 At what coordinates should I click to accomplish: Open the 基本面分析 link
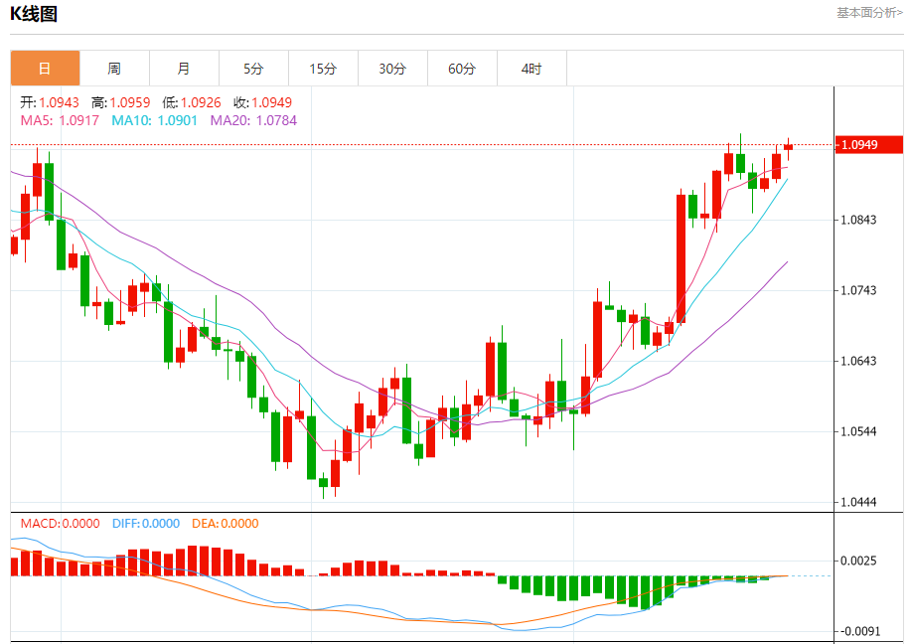869,13
